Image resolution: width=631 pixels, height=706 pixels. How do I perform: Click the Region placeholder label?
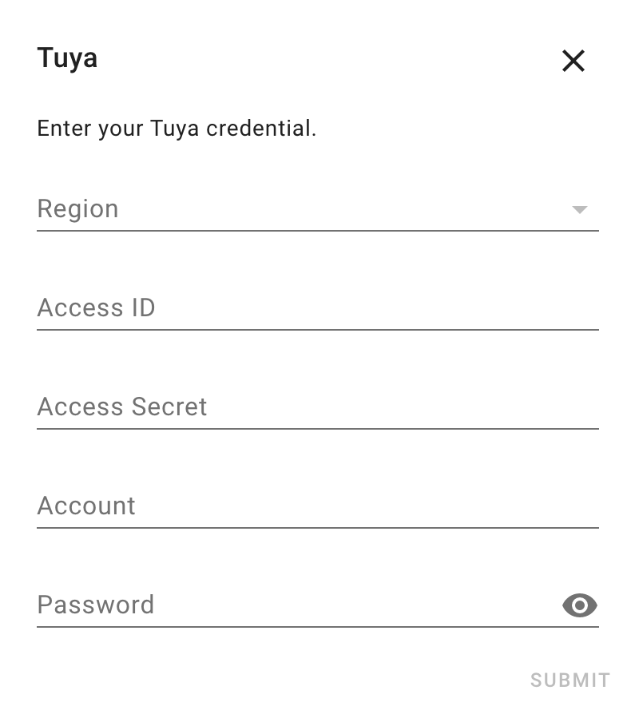tap(77, 209)
